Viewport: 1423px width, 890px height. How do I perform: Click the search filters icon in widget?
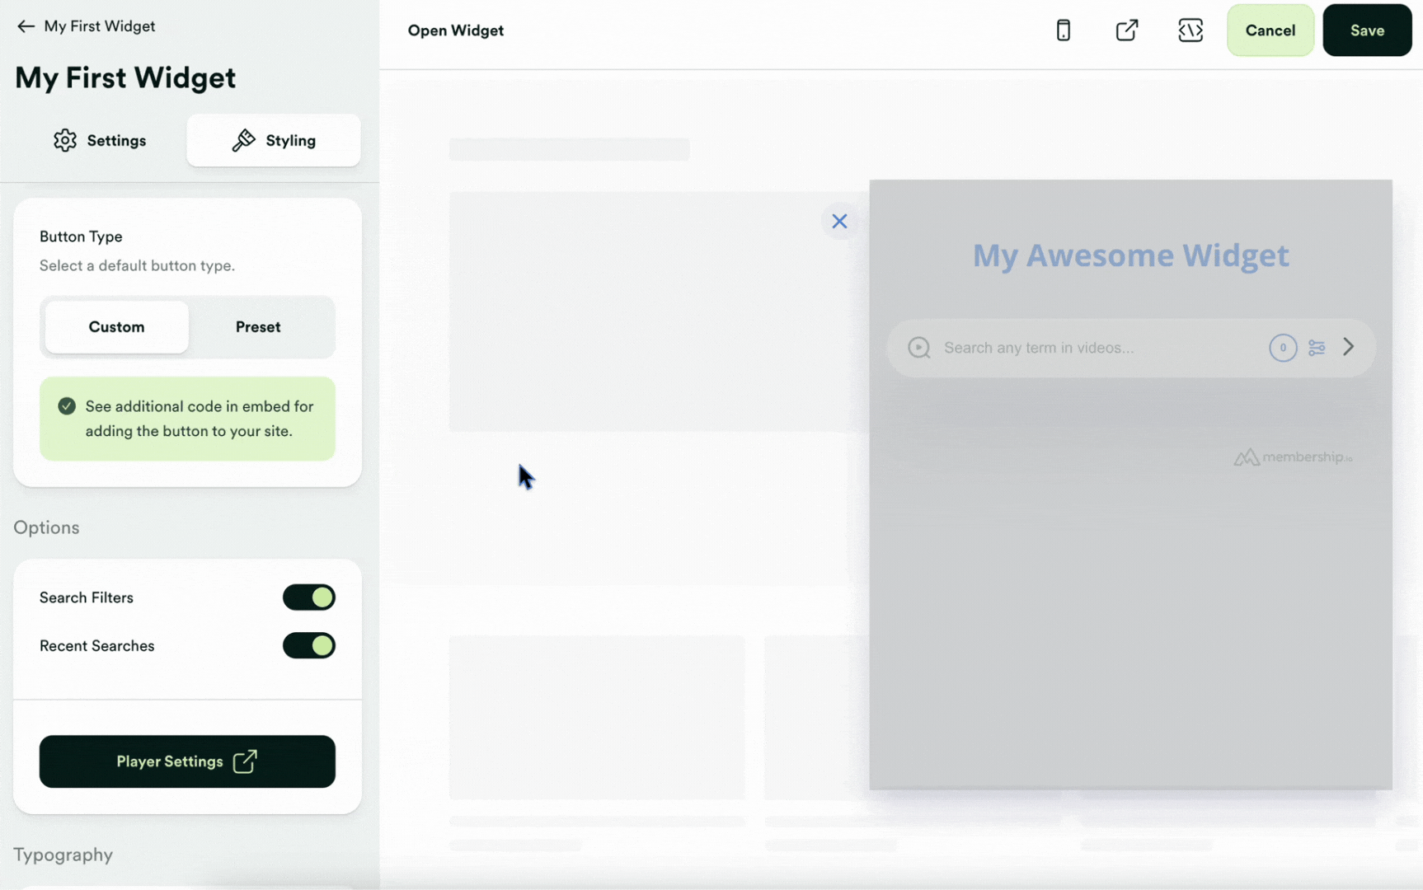pyautogui.click(x=1317, y=348)
